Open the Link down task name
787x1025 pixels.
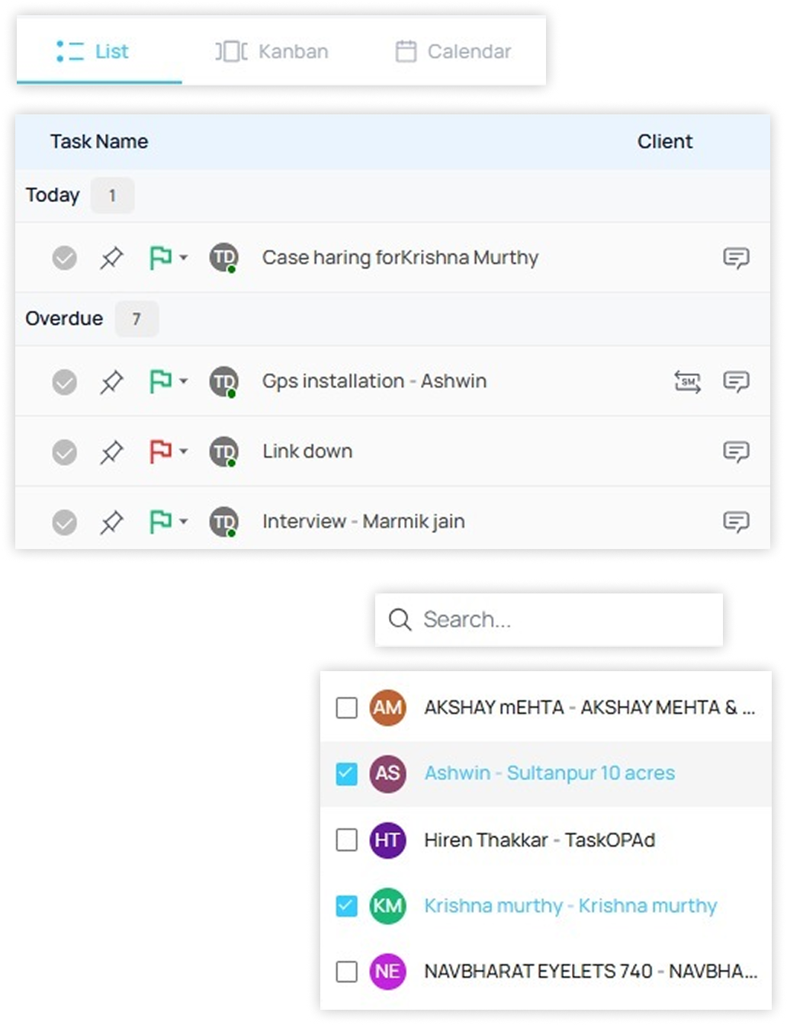tap(307, 451)
